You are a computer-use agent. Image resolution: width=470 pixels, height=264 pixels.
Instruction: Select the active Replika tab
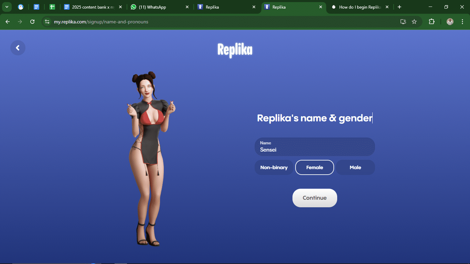tap(293, 7)
